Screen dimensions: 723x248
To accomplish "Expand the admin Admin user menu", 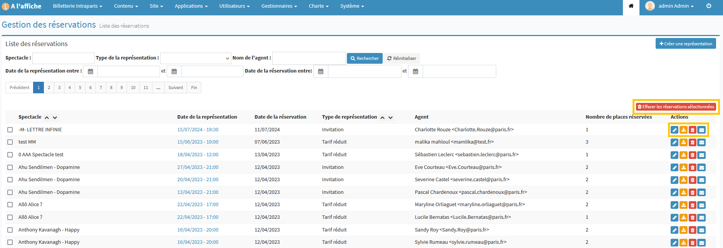I will (676, 6).
